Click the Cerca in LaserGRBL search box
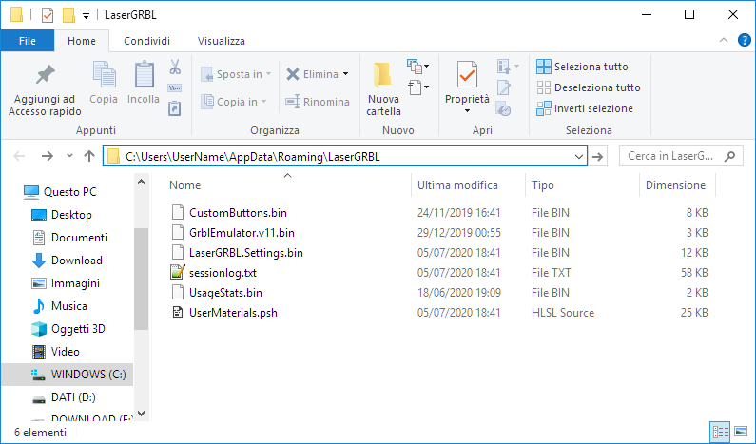756x444 pixels. [681, 156]
